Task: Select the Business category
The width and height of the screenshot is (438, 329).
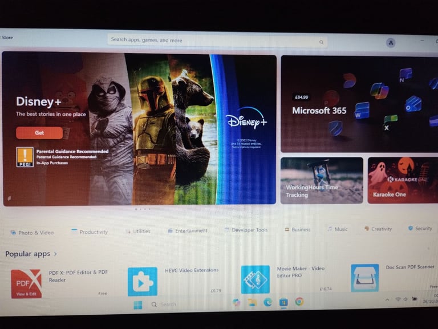Action: tap(298, 229)
